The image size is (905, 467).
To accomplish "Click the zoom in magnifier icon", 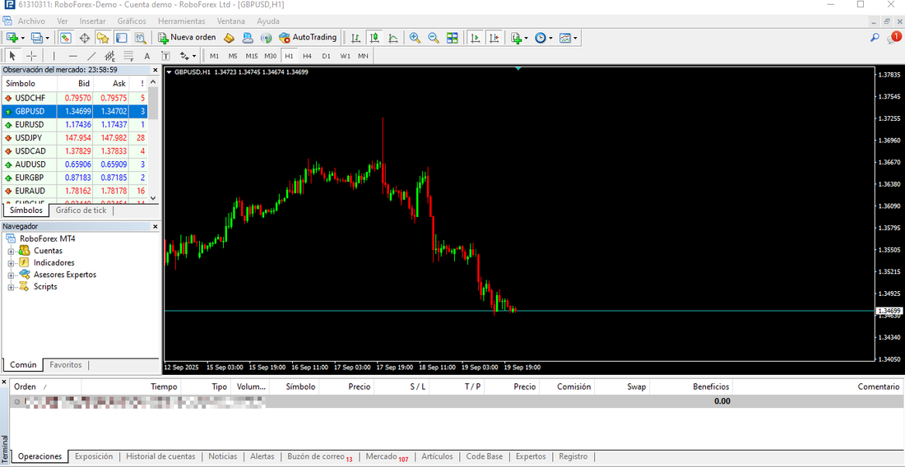I will 415,38.
